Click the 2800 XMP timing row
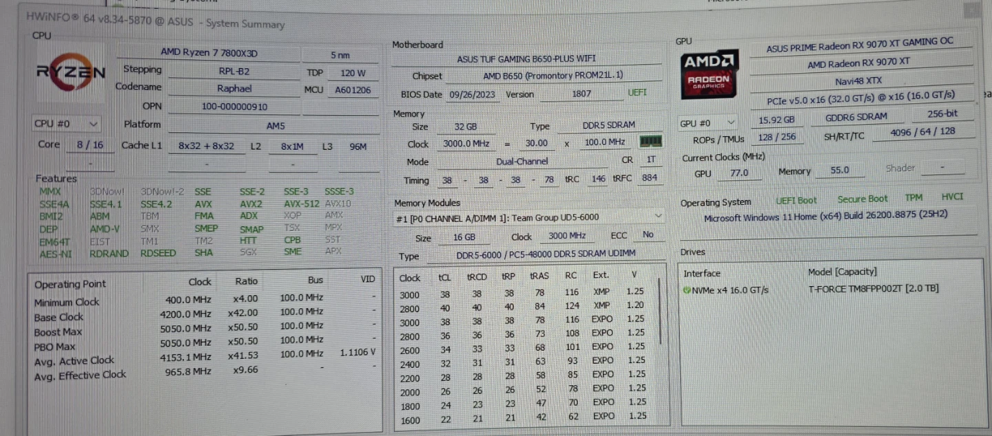992x436 pixels. tap(525, 307)
